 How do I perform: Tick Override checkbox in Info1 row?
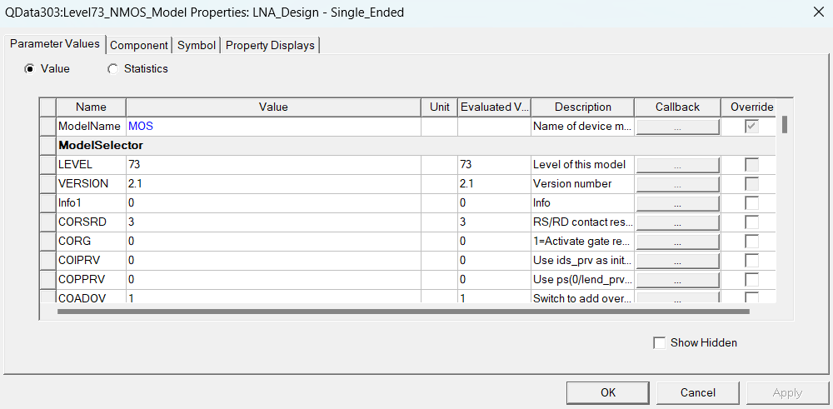coord(751,203)
